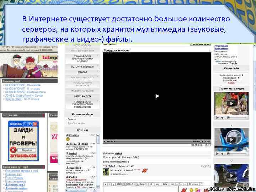
Task: Click play icon below red motorcycle video
Action: tap(217, 118)
